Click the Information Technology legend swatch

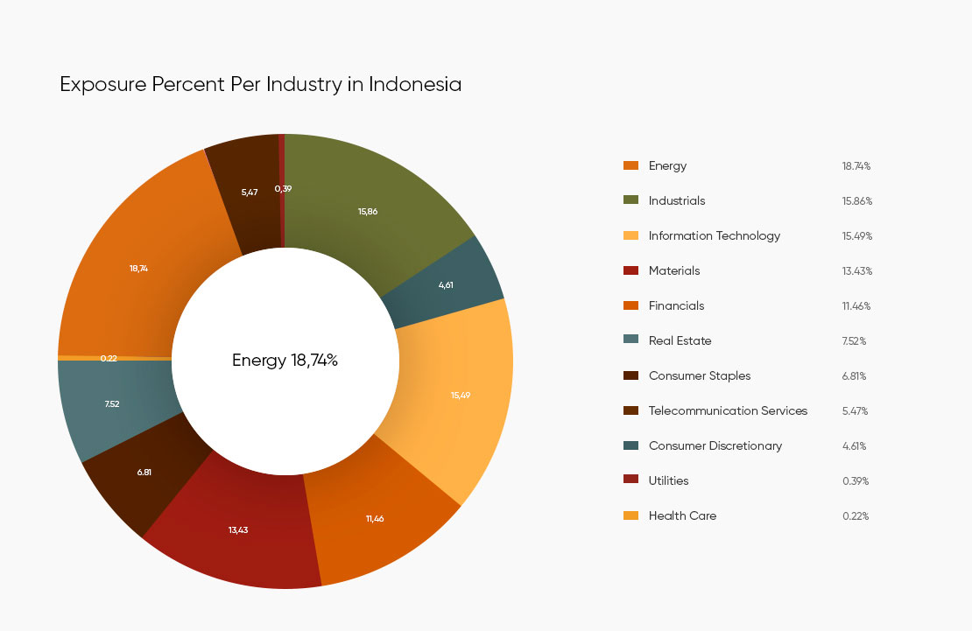point(630,235)
